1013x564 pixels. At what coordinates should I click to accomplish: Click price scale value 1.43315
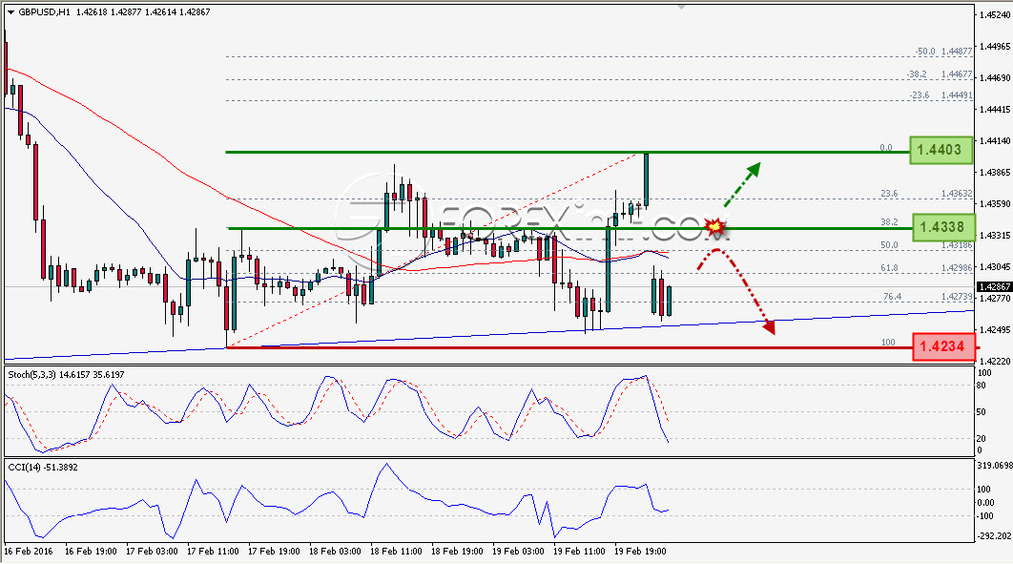(x=995, y=236)
